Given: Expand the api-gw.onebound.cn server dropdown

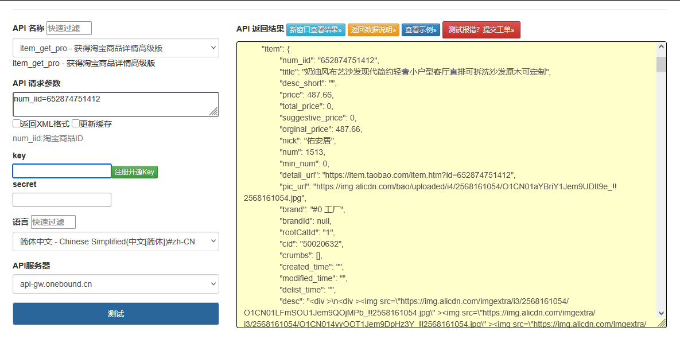Looking at the screenshot, I should 115,284.
